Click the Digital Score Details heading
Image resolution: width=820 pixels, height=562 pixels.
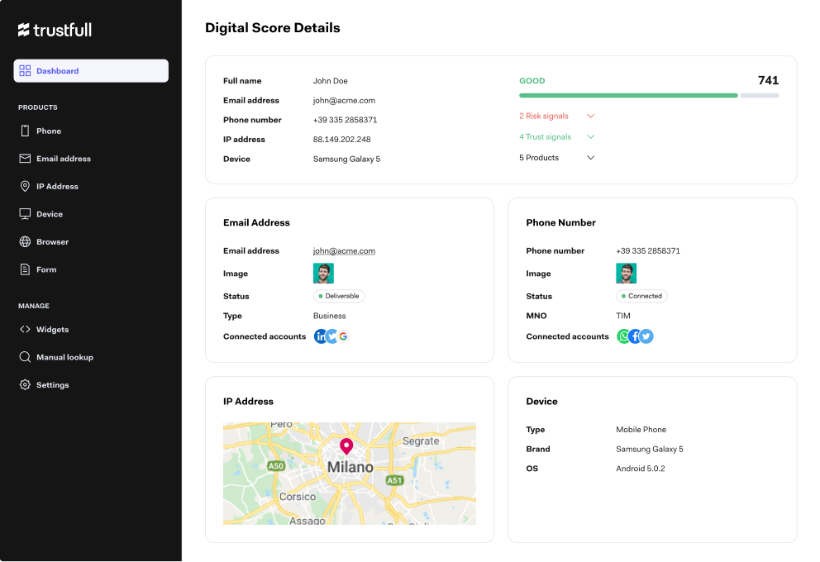(x=273, y=28)
